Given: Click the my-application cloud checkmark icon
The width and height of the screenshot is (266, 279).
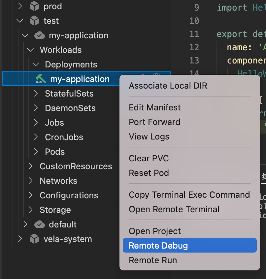Looking at the screenshot, I should click(x=40, y=35).
